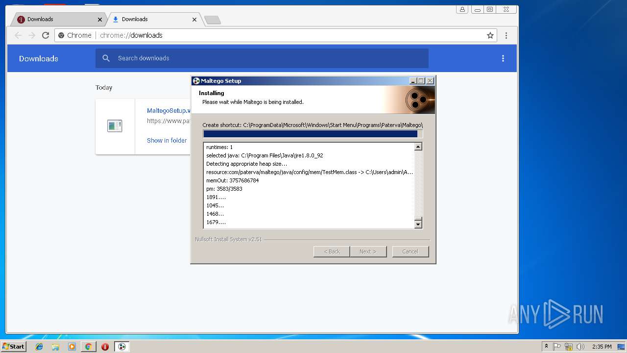The height and width of the screenshot is (353, 627).
Task: Click the Chrome user profile icon
Action: (462, 9)
